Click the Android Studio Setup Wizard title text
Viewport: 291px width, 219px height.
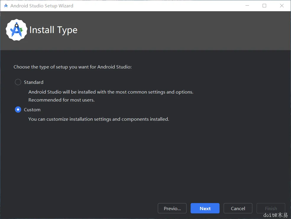(42, 6)
